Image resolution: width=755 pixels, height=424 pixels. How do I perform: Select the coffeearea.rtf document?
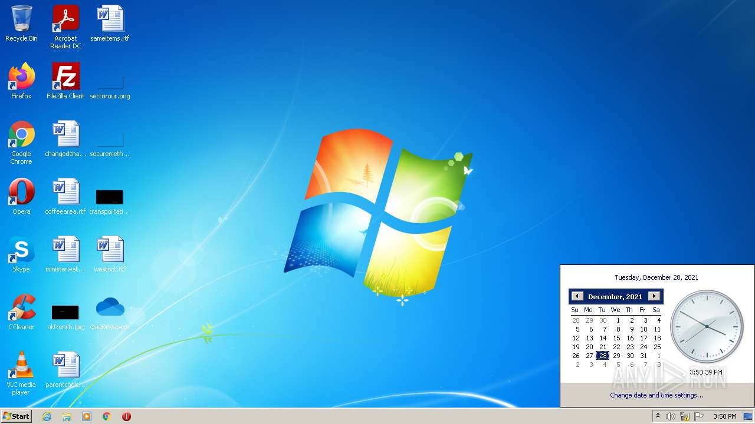point(65,197)
